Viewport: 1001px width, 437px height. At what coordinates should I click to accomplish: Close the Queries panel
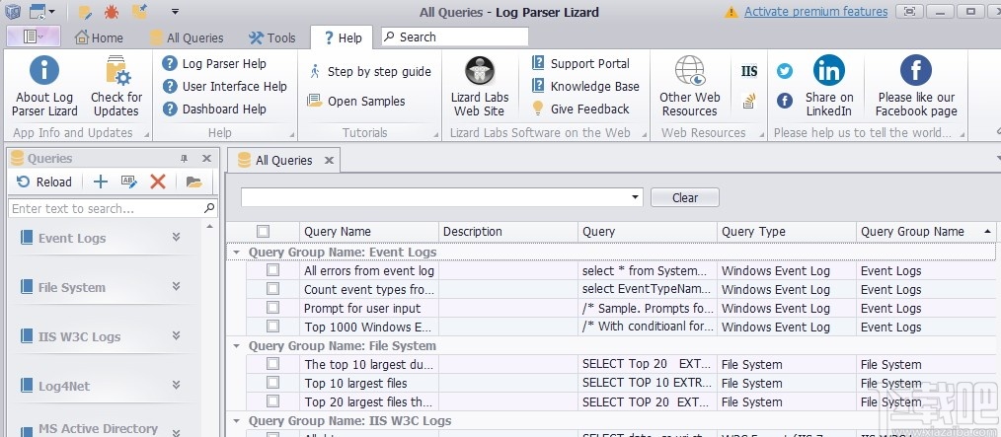click(207, 158)
